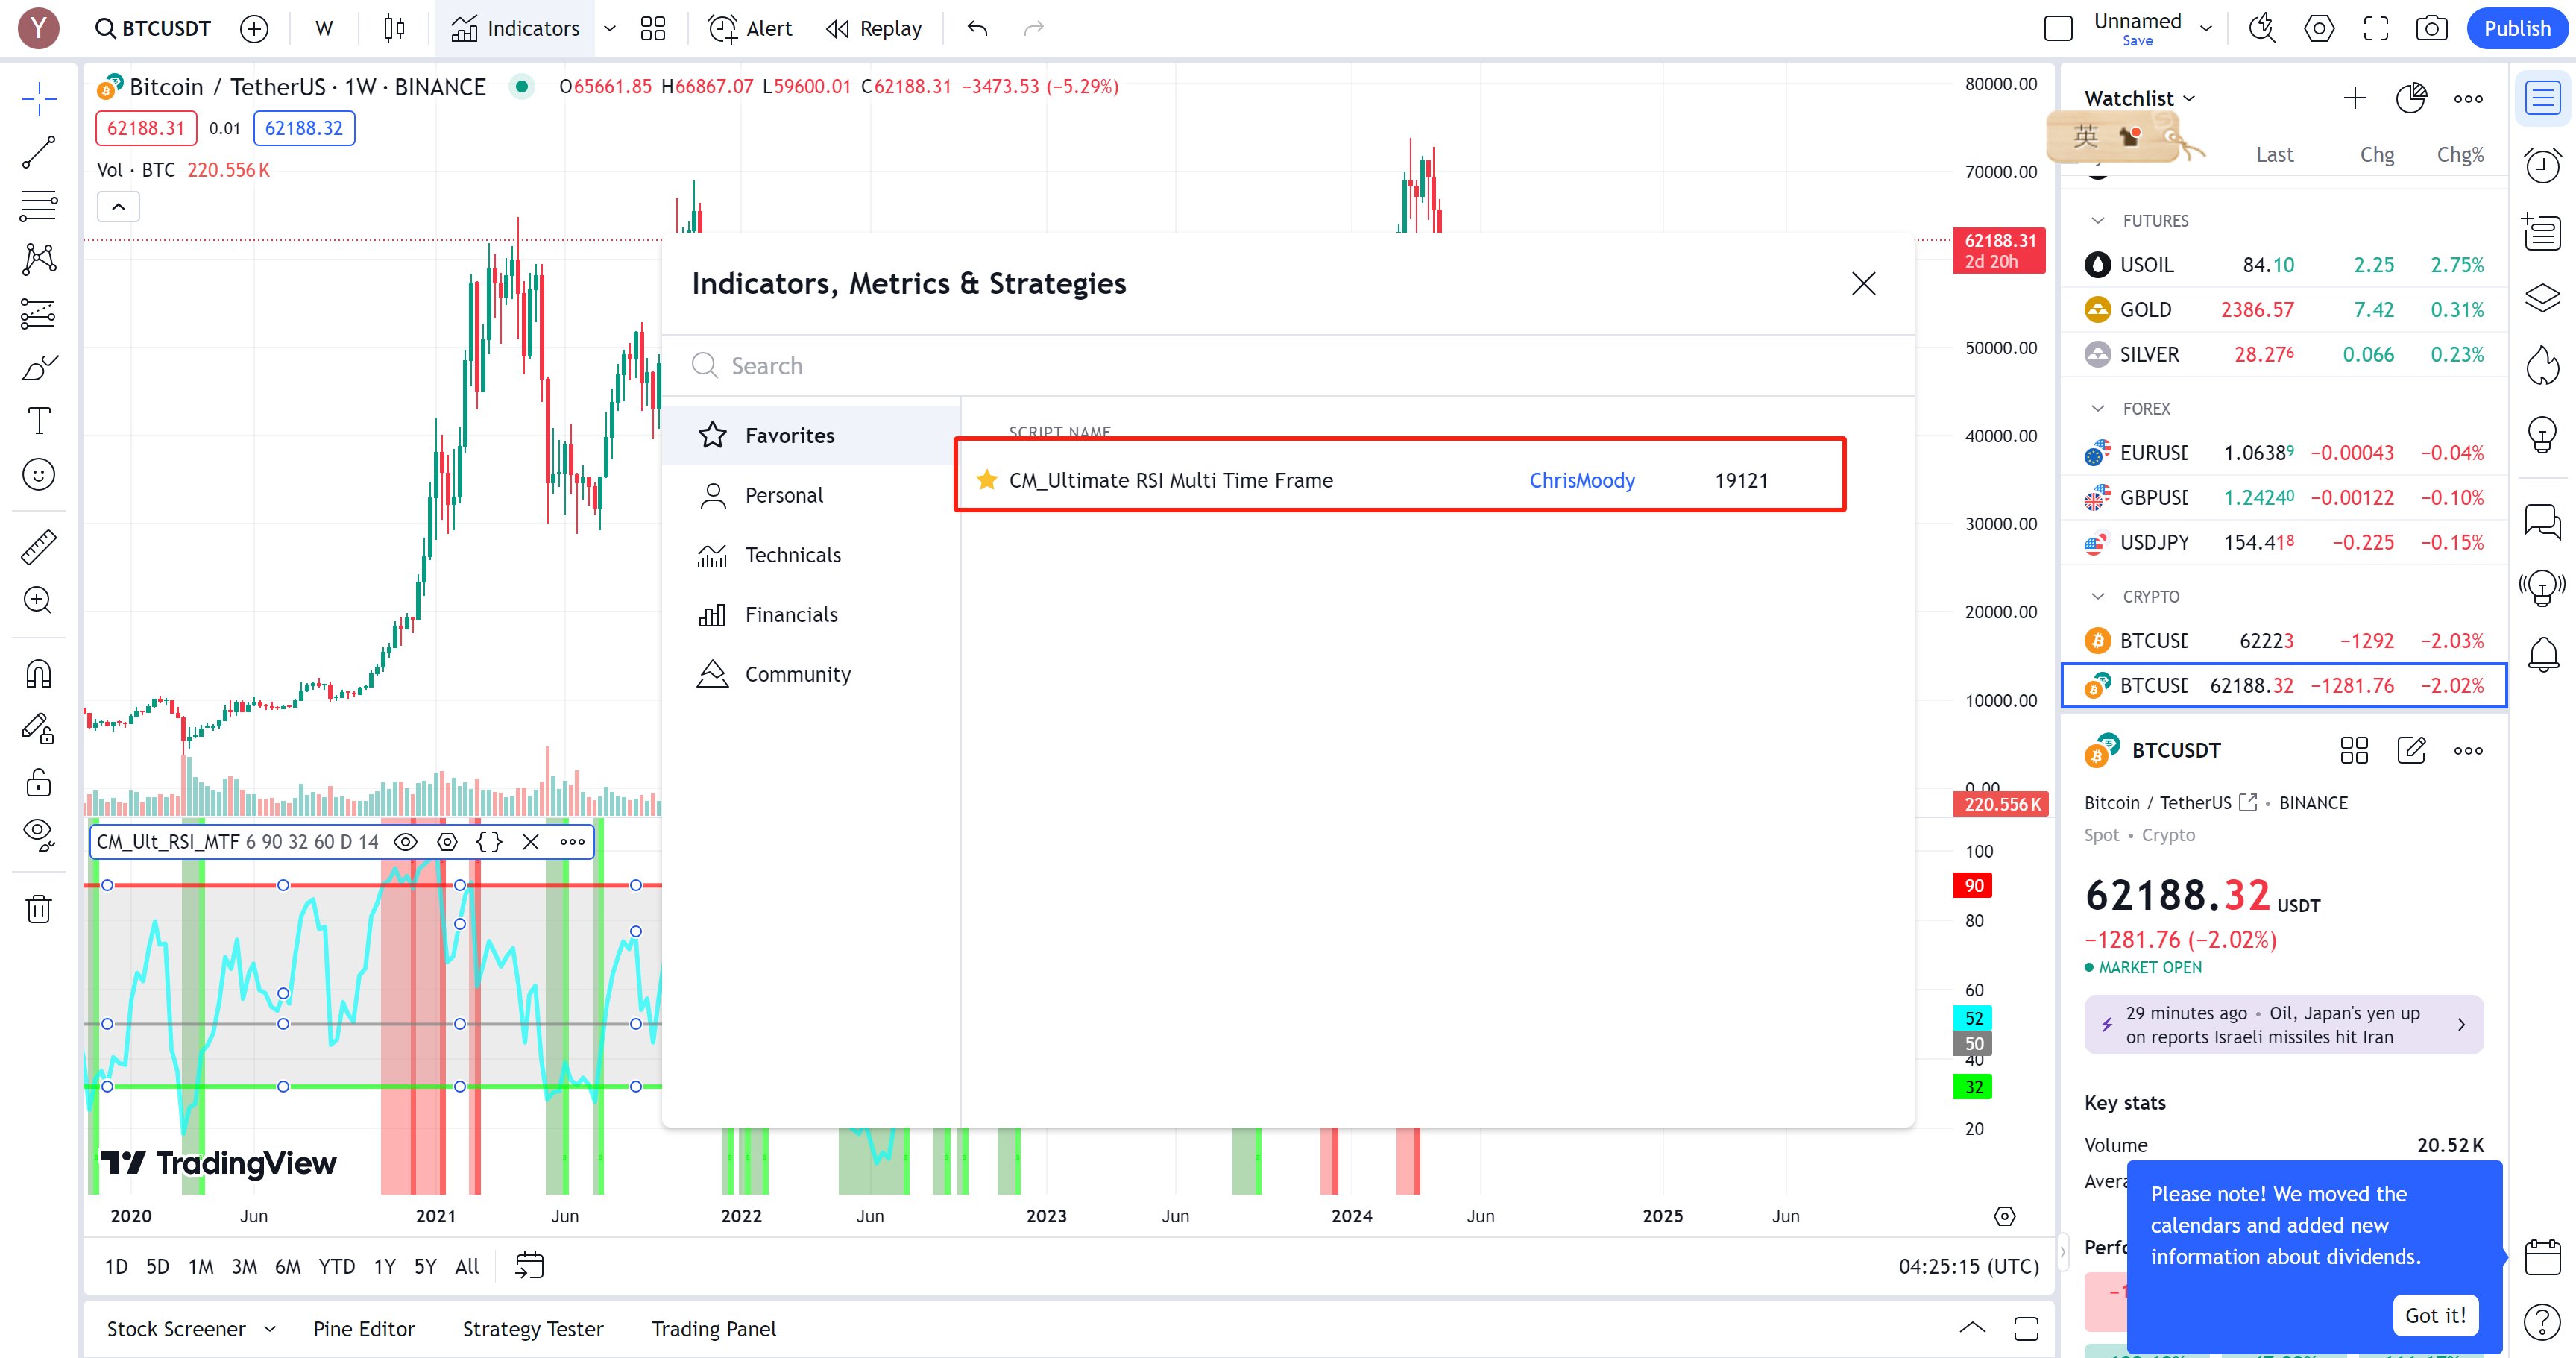
Task: Toggle magnet mode for drawings
Action: pyautogui.click(x=39, y=674)
